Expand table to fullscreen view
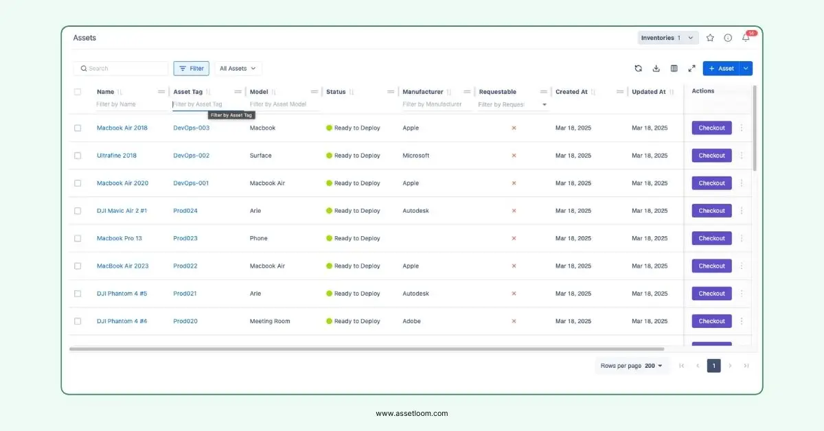 [x=691, y=69]
